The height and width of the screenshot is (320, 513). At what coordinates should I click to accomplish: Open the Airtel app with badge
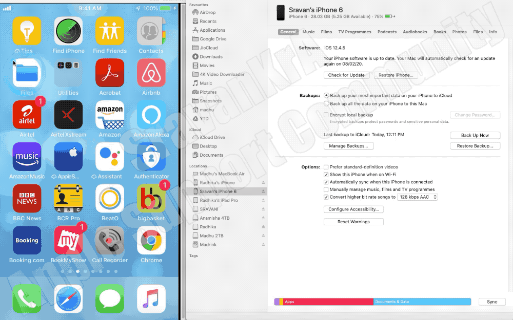click(27, 115)
